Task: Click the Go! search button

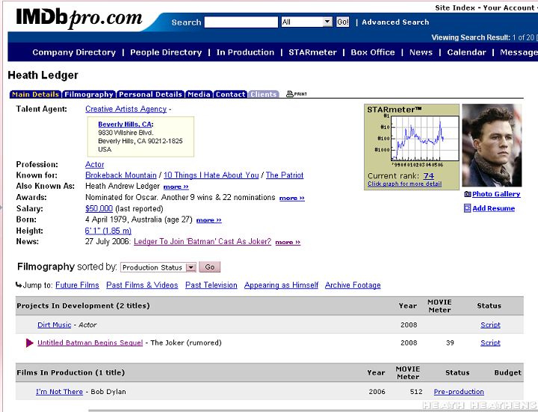Action: point(342,22)
